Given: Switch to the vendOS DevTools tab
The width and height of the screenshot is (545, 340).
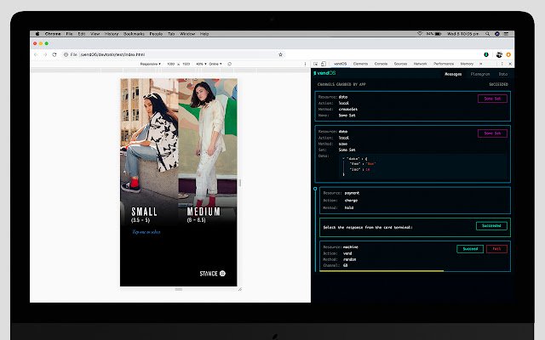Looking at the screenshot, I should click(341, 64).
